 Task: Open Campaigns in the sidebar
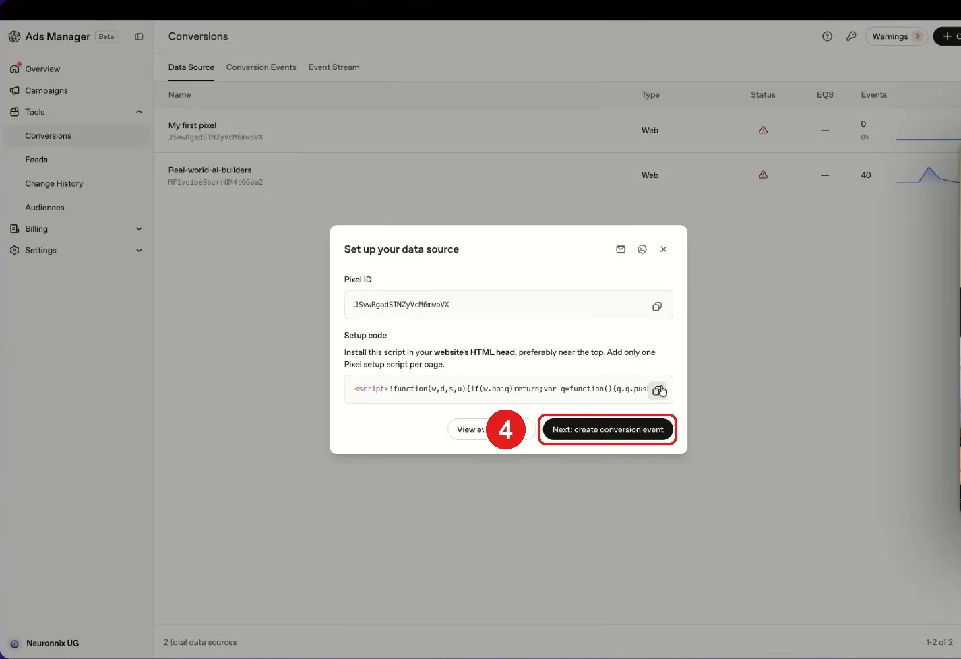point(46,90)
